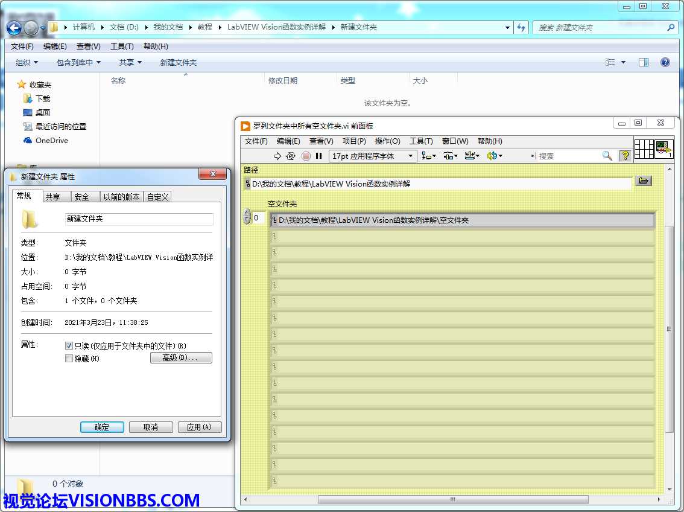Open the Resize Objects tool

tap(472, 156)
